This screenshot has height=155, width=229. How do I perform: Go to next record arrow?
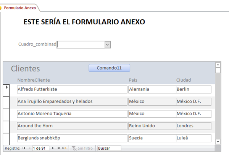(x=53, y=148)
